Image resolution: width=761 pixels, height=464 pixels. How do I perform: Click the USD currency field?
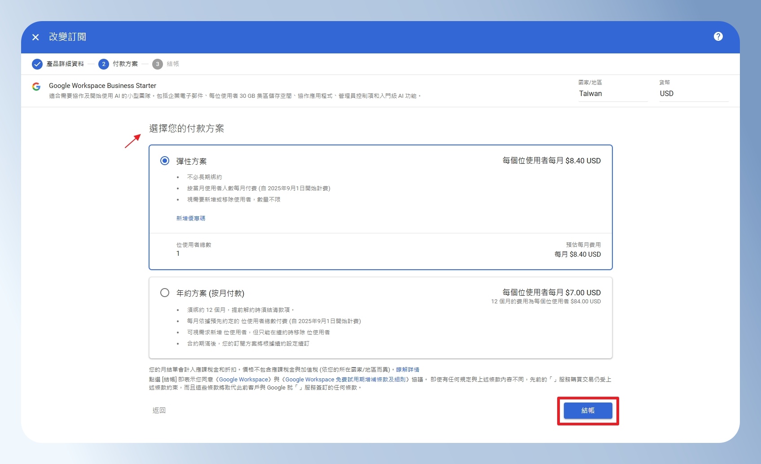694,94
